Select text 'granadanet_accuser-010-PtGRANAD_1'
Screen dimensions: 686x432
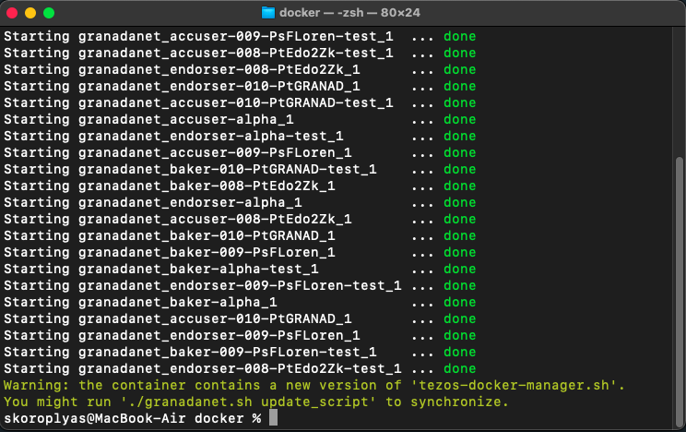click(x=215, y=319)
